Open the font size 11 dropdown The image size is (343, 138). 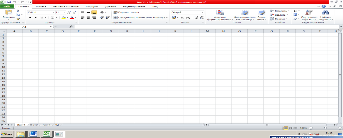[64, 12]
